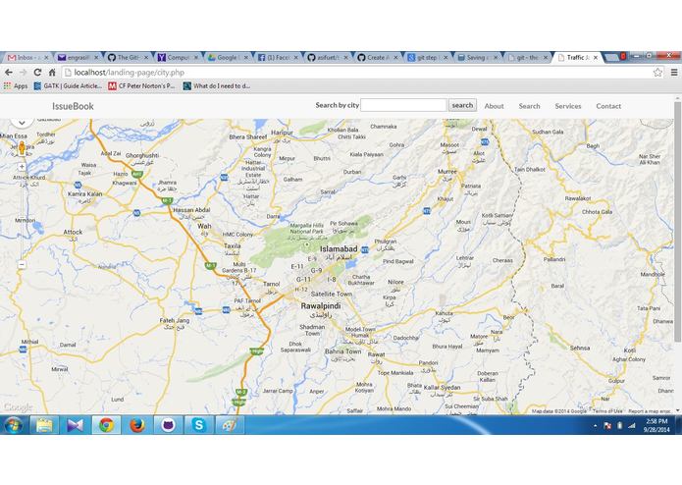This screenshot has height=485, width=682.
Task: Click the map zoom slider track
Action: [22, 215]
